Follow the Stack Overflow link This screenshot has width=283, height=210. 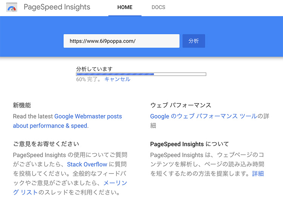pyautogui.click(x=87, y=164)
